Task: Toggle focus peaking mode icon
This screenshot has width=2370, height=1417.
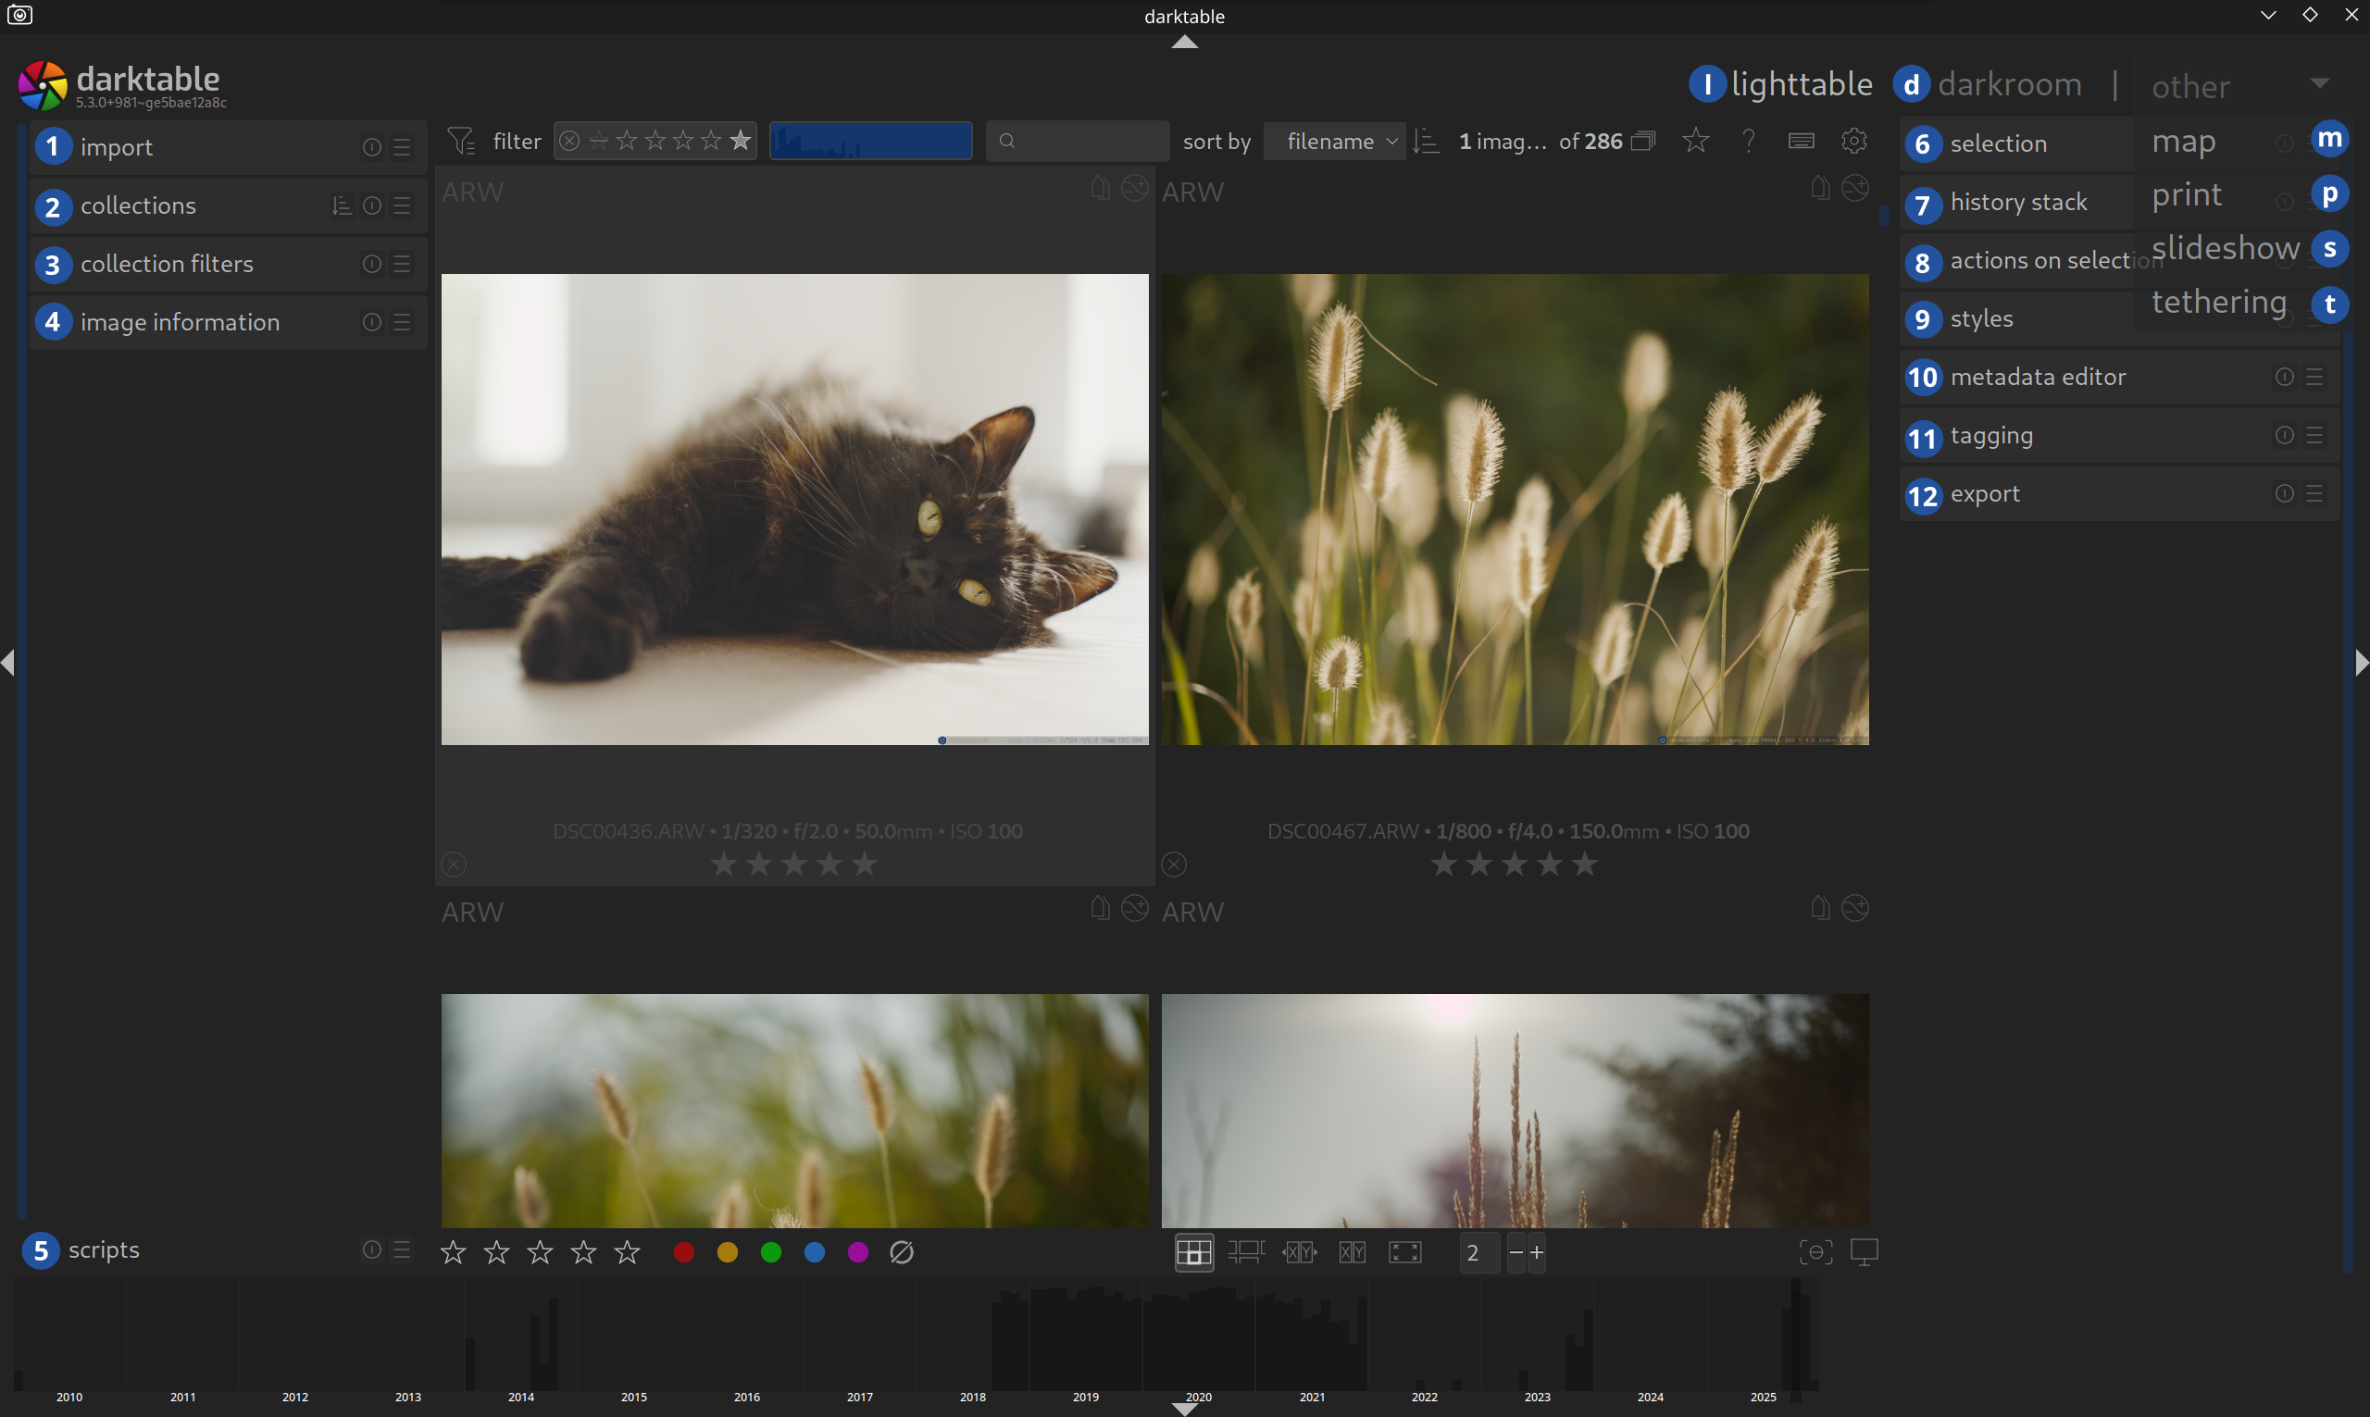Action: point(1815,1252)
